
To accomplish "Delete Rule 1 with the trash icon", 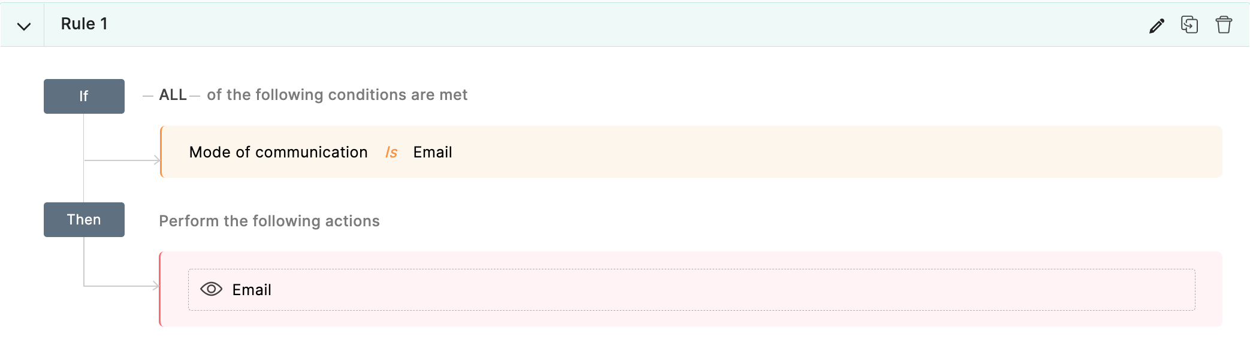I will (1224, 25).
